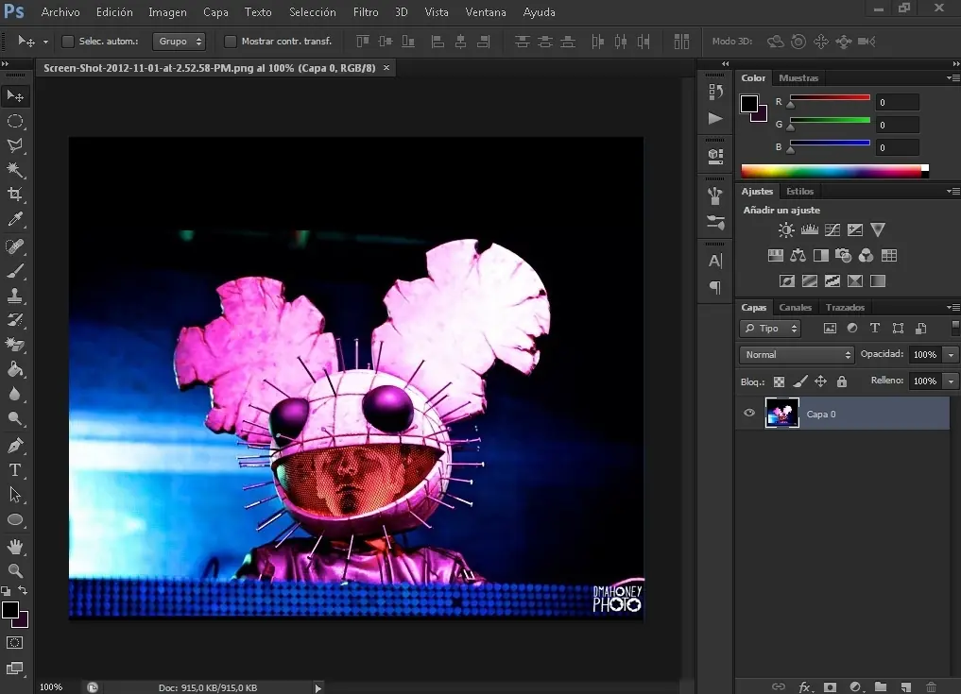Open the Tipo layer filter dropdown

click(x=770, y=329)
